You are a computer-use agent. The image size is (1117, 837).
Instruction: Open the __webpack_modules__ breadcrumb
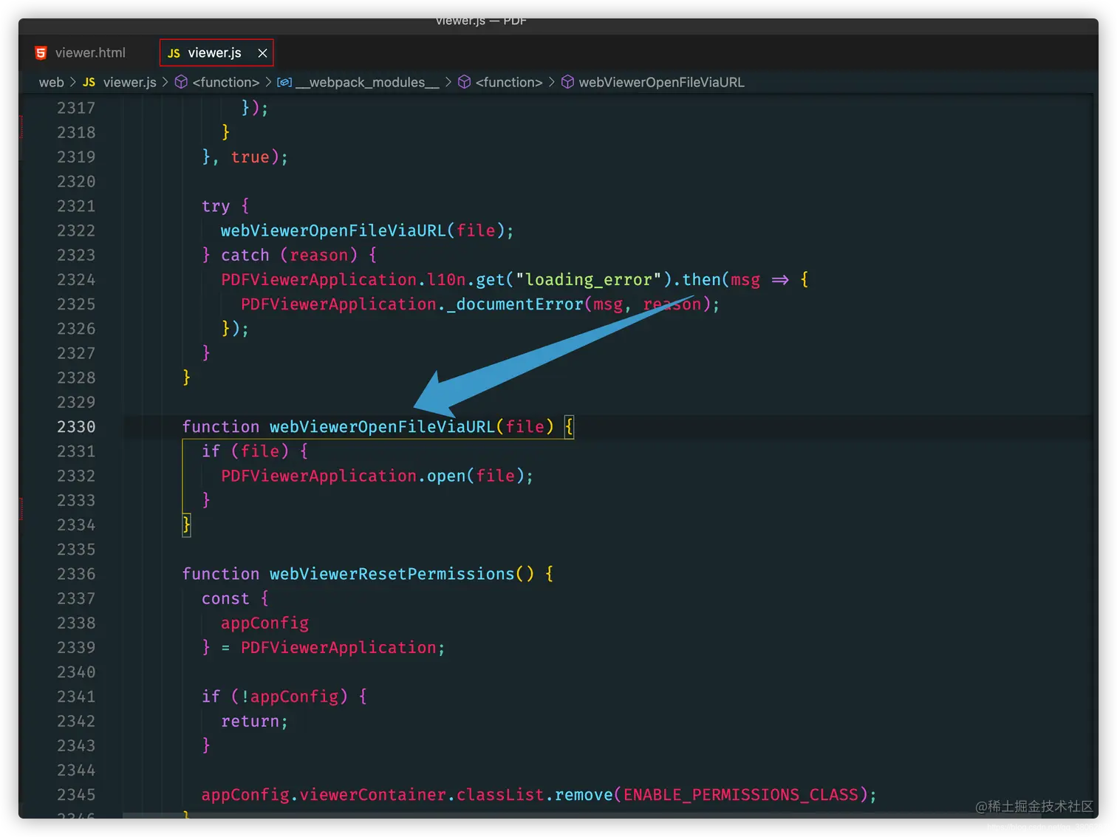(x=367, y=82)
